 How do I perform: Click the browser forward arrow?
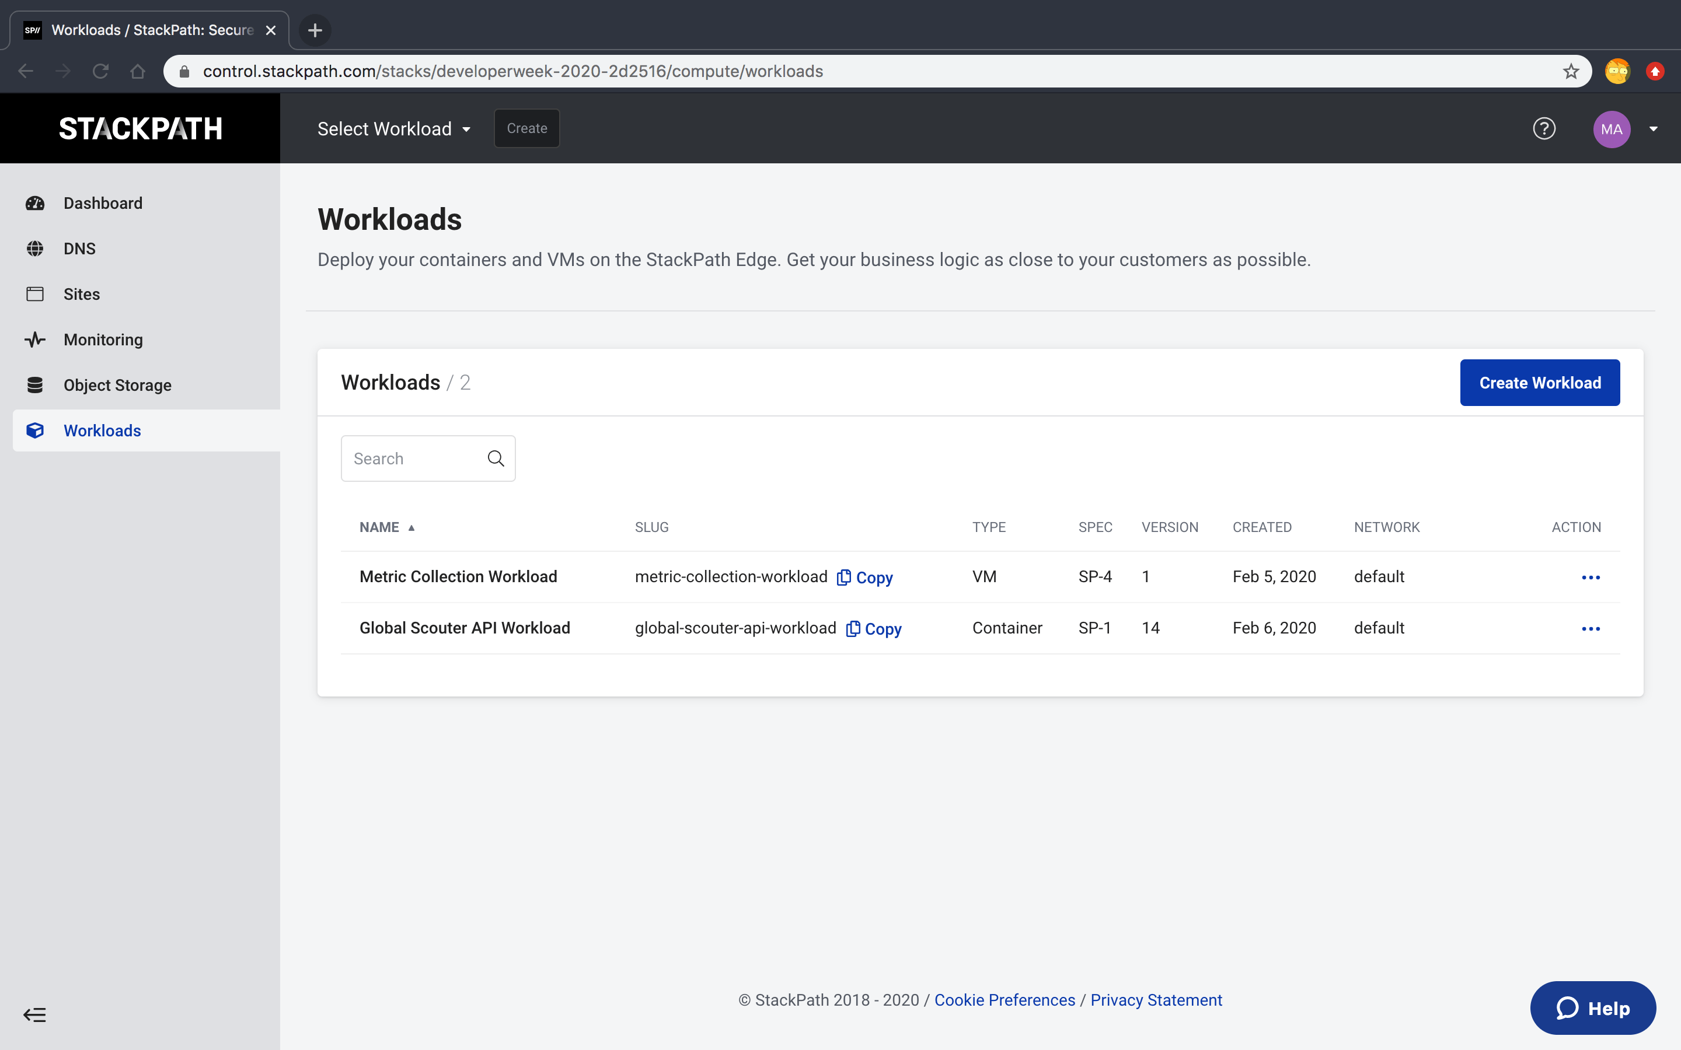63,72
